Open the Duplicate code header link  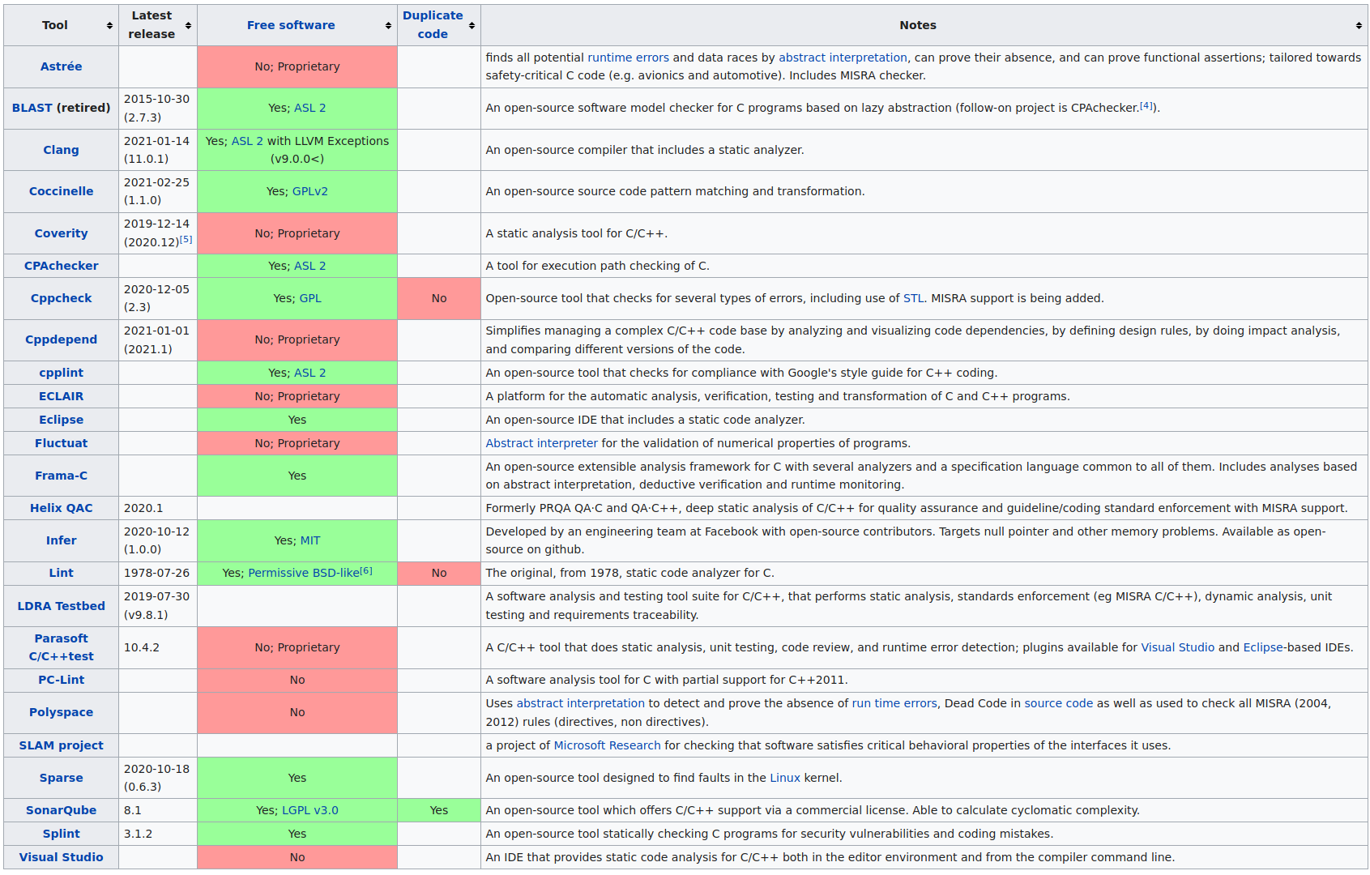pyautogui.click(x=433, y=25)
